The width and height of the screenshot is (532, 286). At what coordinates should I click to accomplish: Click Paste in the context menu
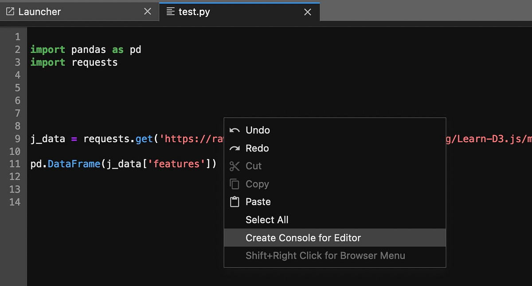click(x=258, y=202)
